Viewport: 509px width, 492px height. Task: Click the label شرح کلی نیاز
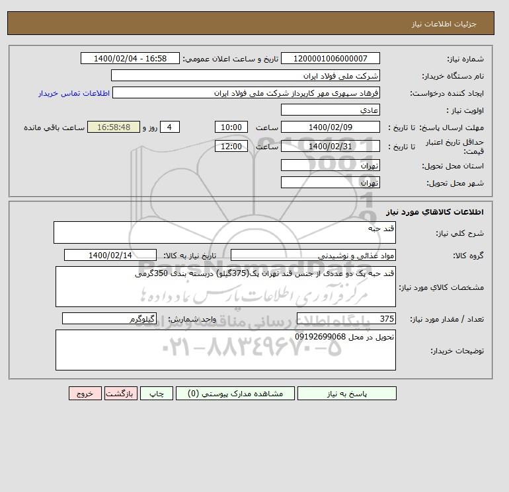(x=459, y=233)
